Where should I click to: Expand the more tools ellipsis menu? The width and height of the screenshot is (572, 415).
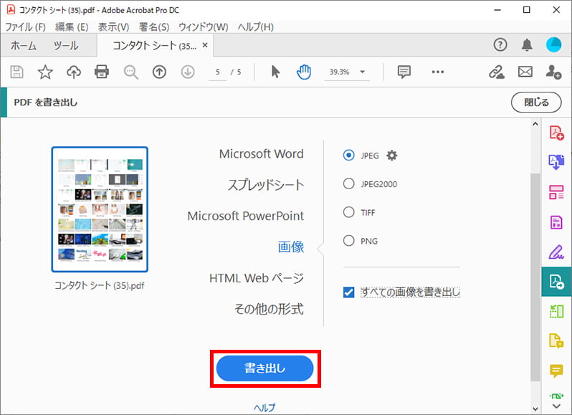point(438,72)
